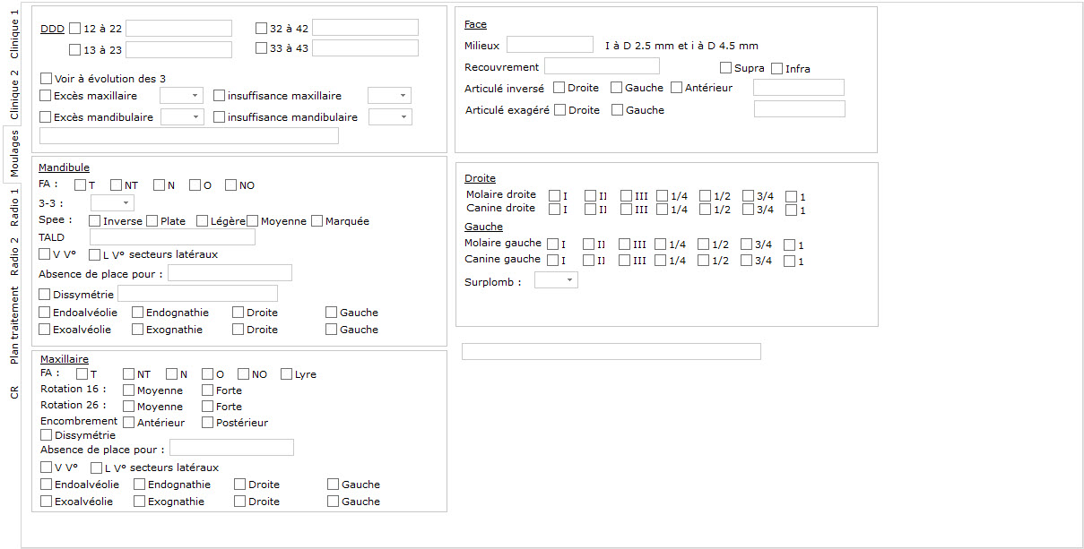Expand the Excès maxillaire dropdown
This screenshot has width=1084, height=549.
pyautogui.click(x=181, y=95)
